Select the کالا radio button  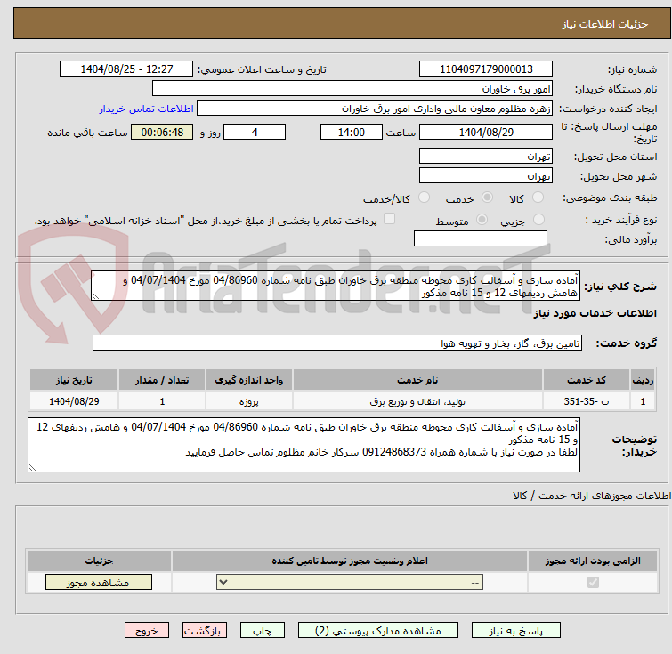point(538,198)
